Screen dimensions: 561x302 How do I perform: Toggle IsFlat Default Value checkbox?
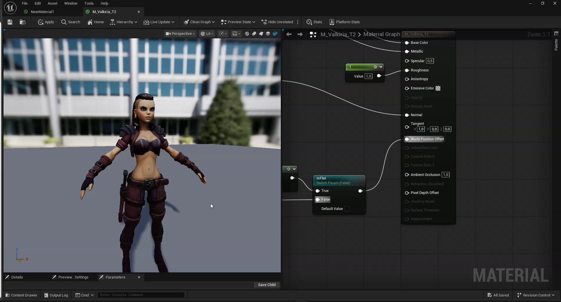pos(347,209)
